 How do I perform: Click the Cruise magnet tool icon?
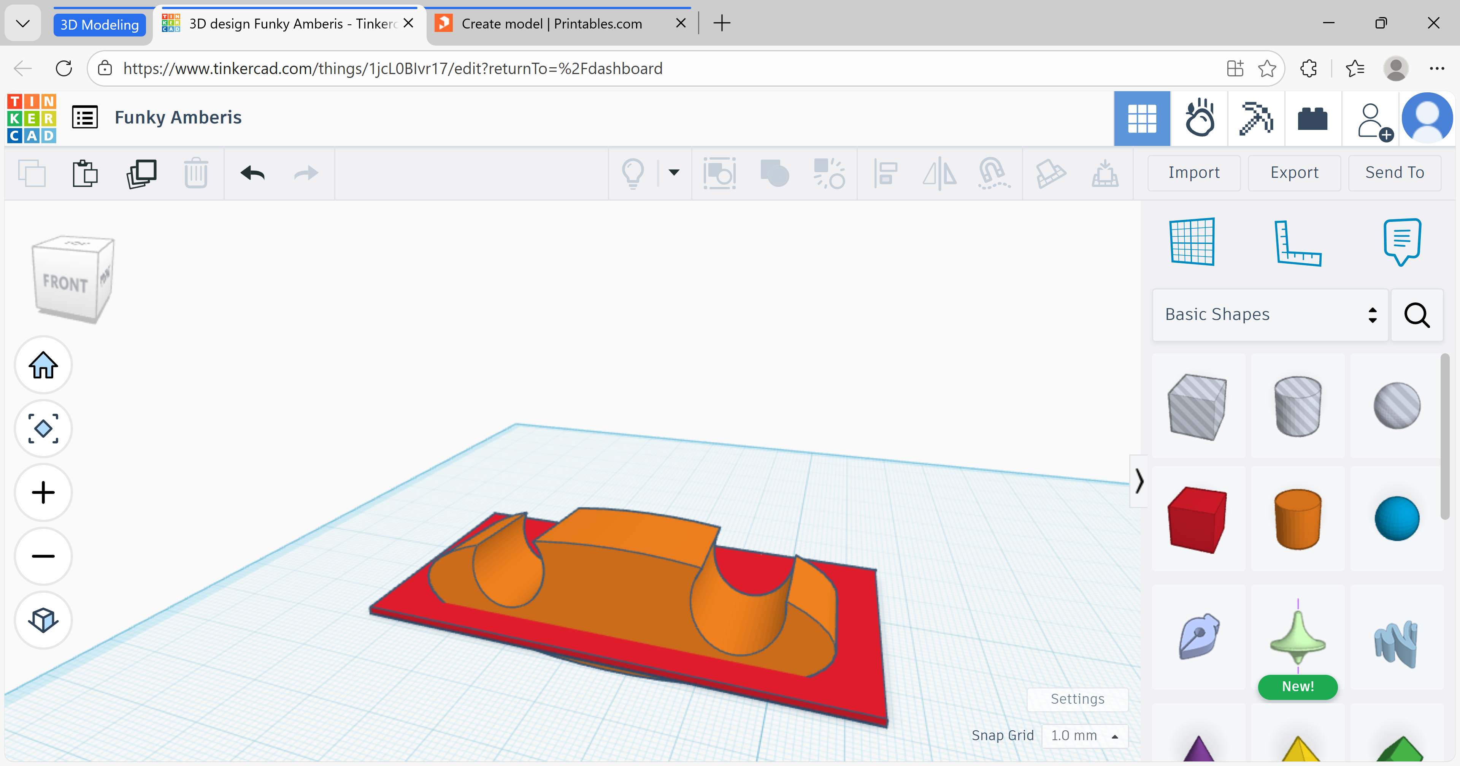point(994,173)
